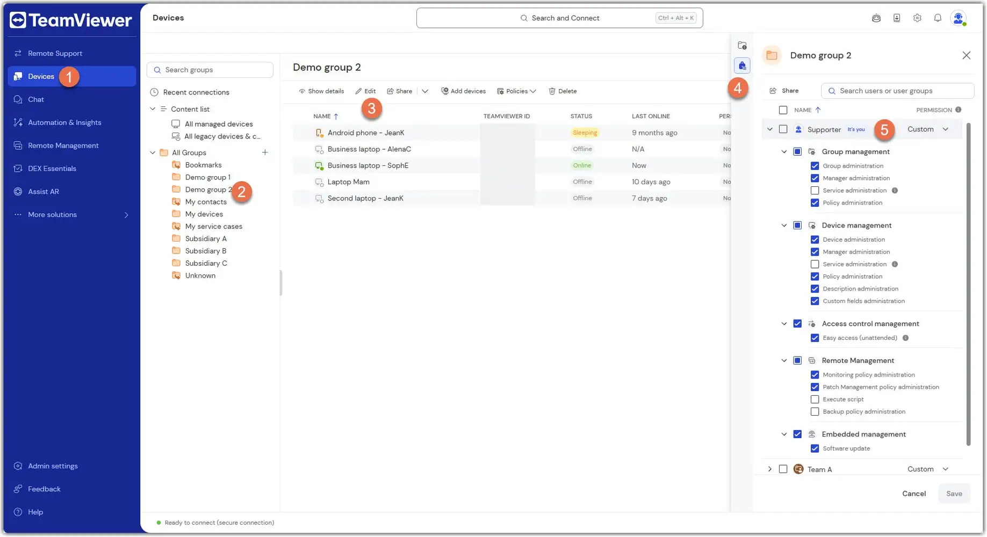The image size is (987, 537).
Task: Open Remote Support in sidebar
Action: [72, 53]
